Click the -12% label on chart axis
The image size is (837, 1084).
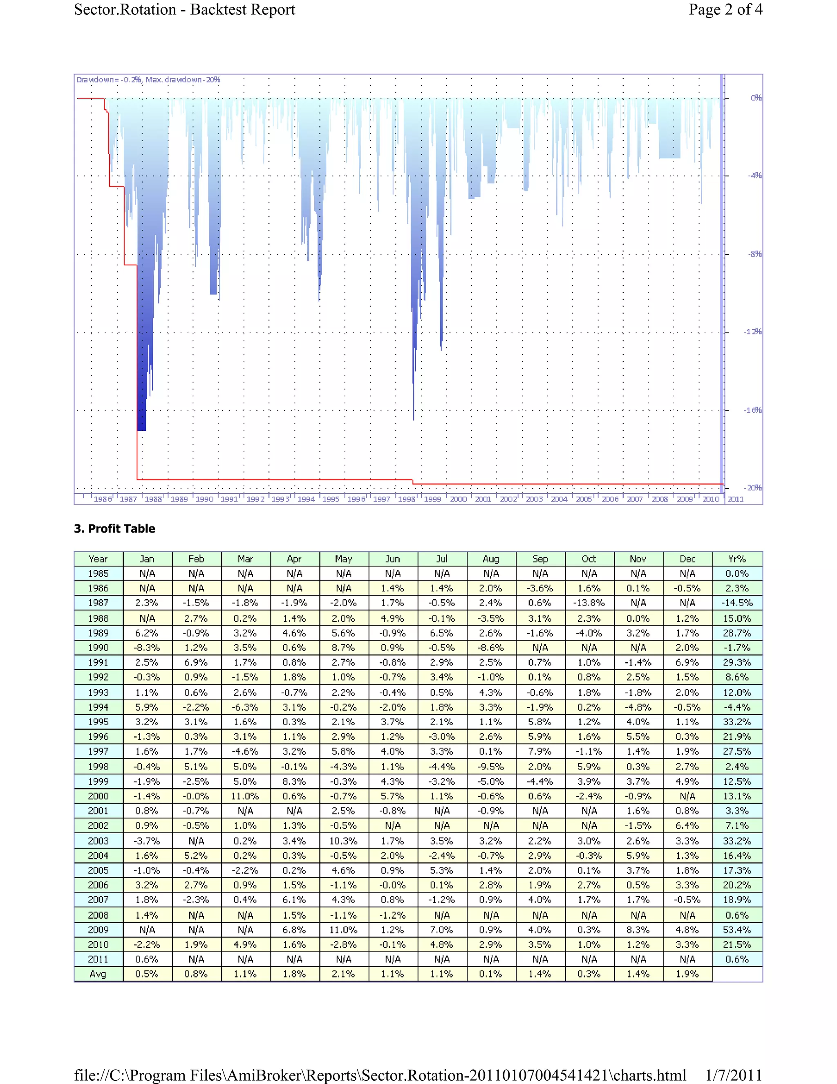[x=752, y=332]
